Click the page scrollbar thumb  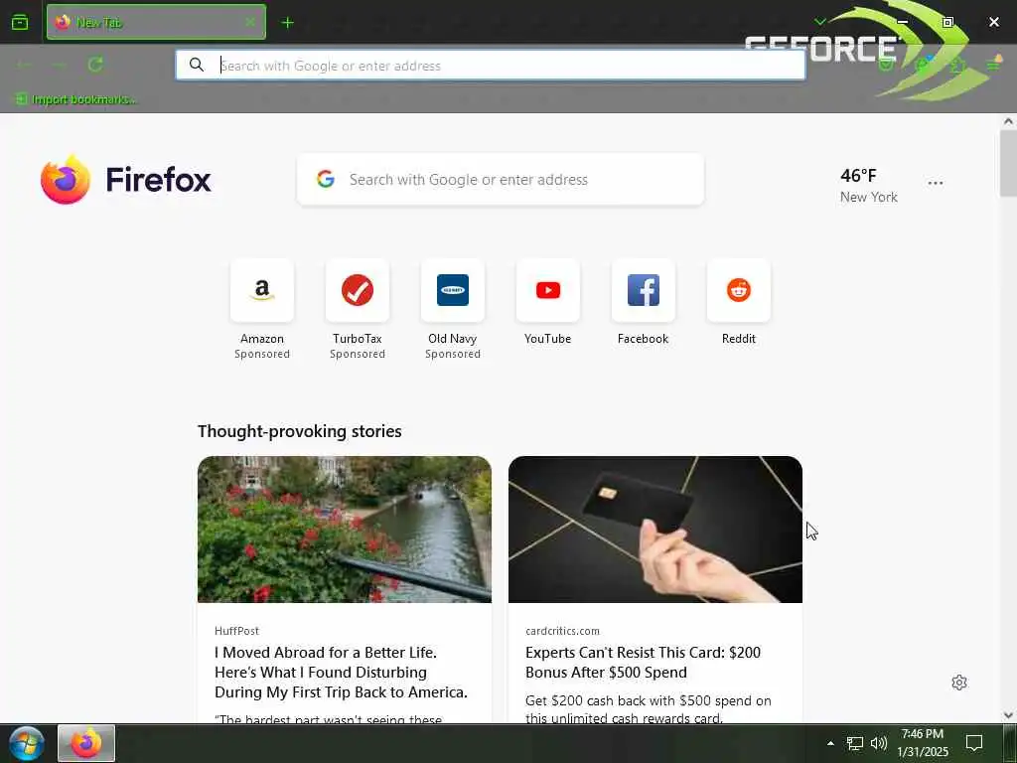1008,164
